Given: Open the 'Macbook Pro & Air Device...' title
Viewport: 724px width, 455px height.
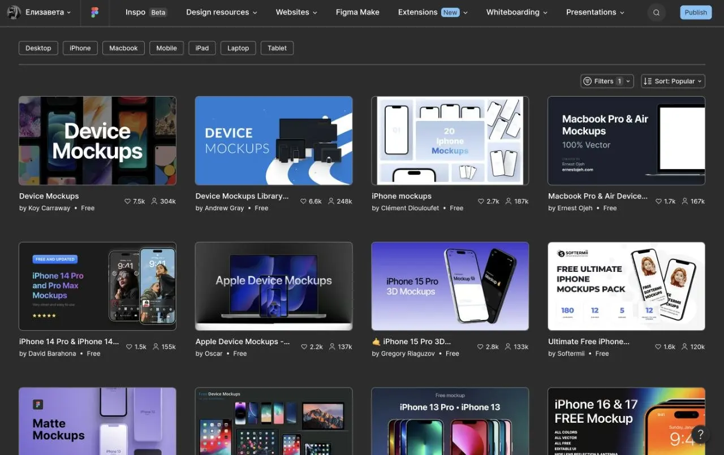Looking at the screenshot, I should (598, 196).
